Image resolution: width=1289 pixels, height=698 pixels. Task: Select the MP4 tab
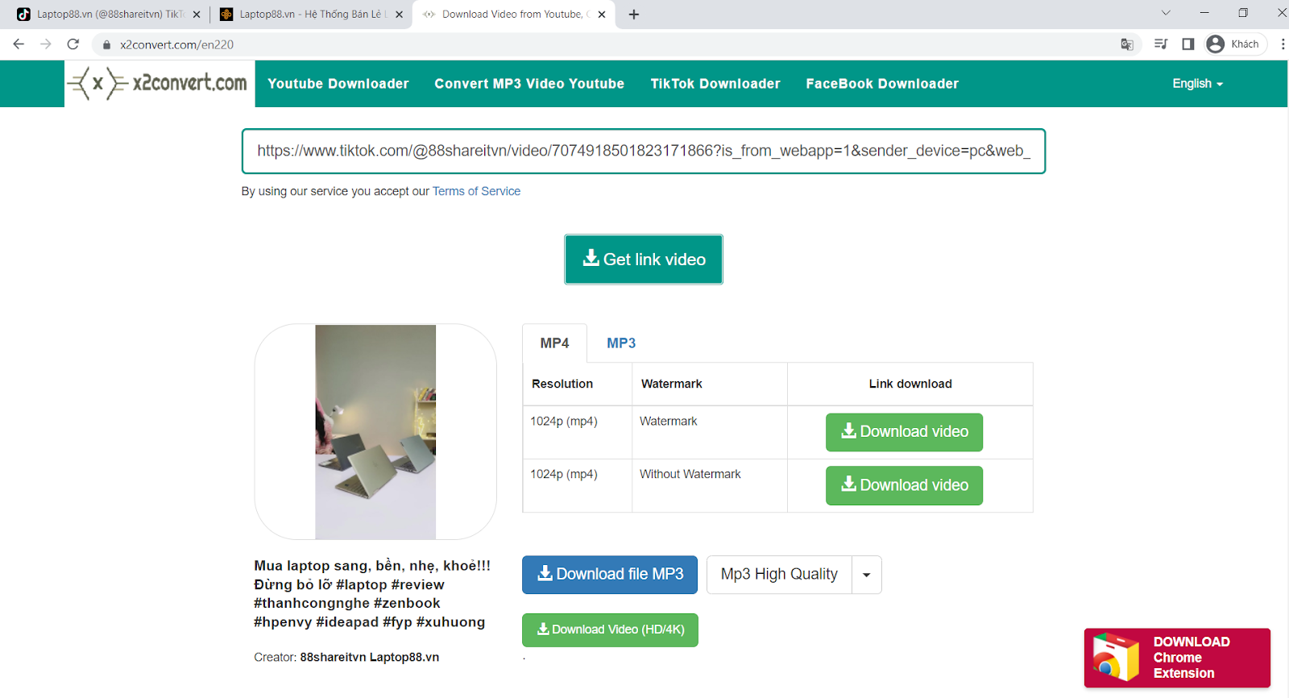pos(554,343)
